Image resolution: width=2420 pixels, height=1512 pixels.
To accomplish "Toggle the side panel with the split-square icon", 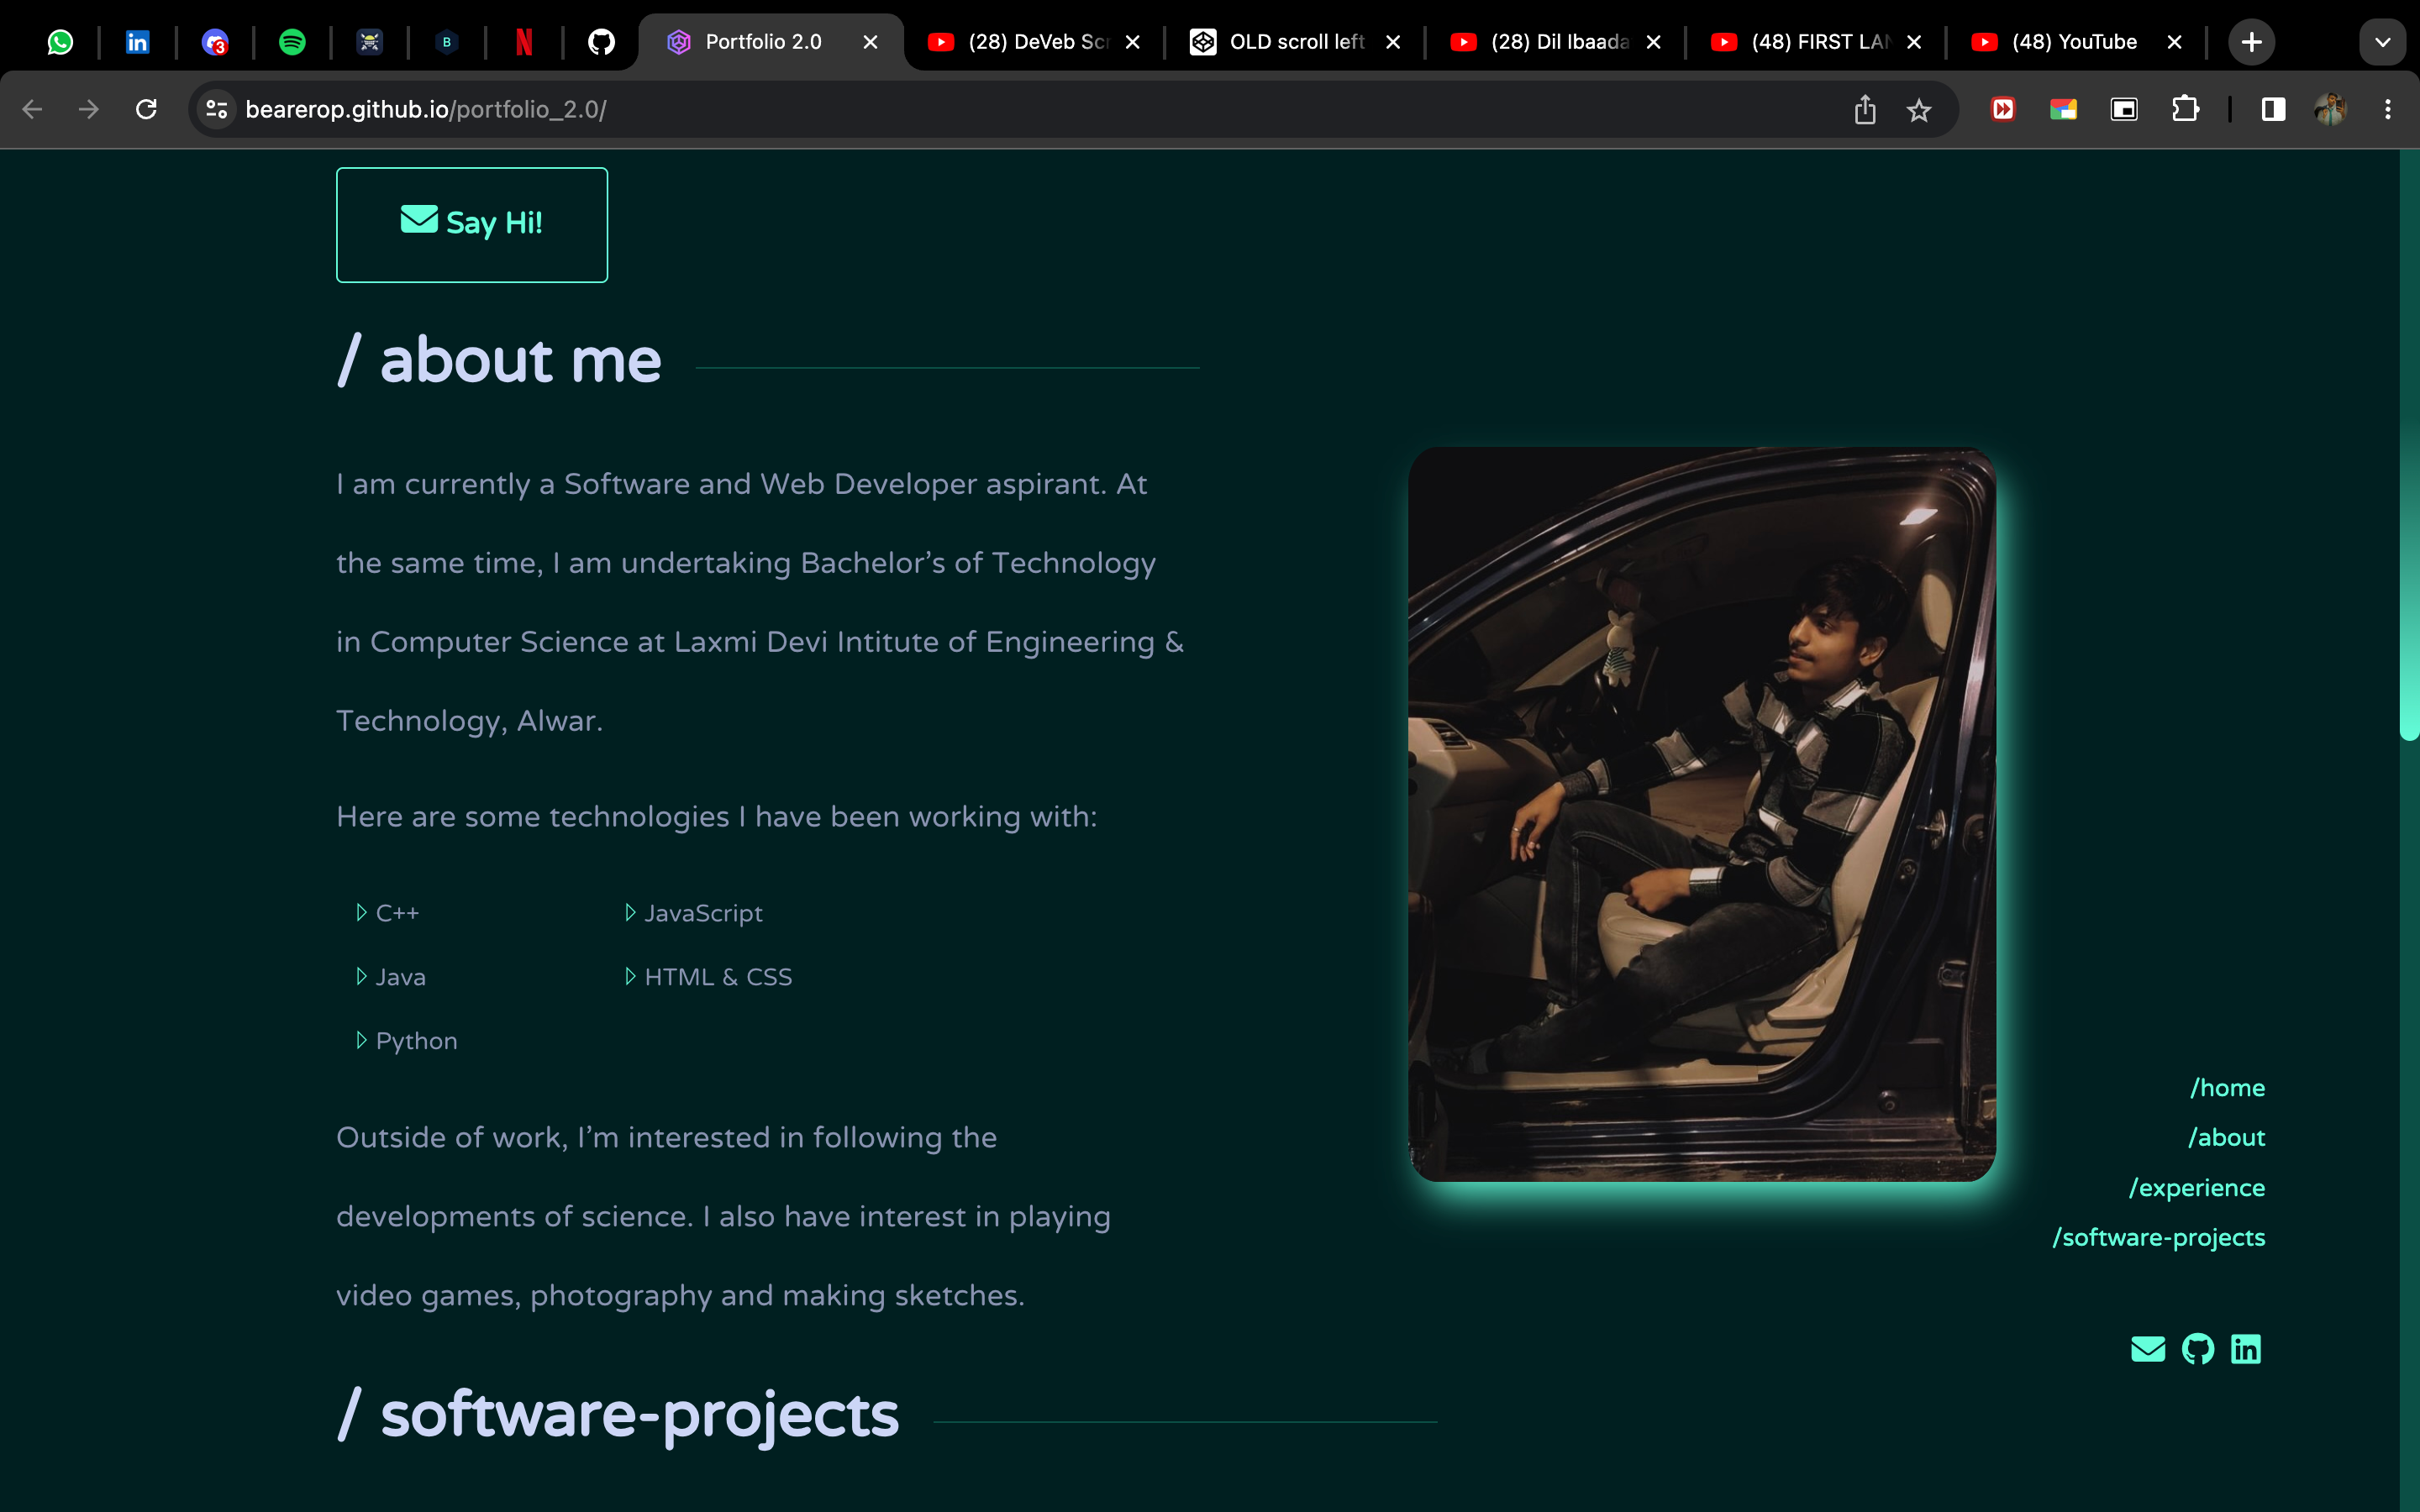I will [x=2272, y=109].
